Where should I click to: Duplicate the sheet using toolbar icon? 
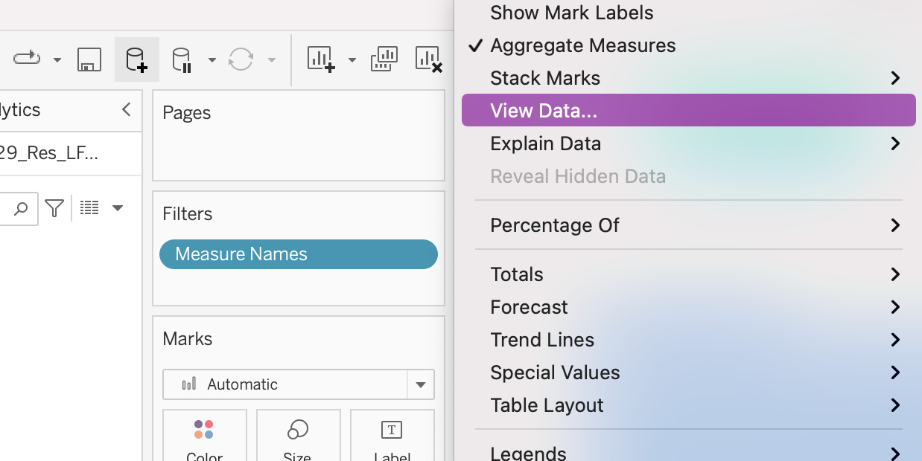coord(384,59)
